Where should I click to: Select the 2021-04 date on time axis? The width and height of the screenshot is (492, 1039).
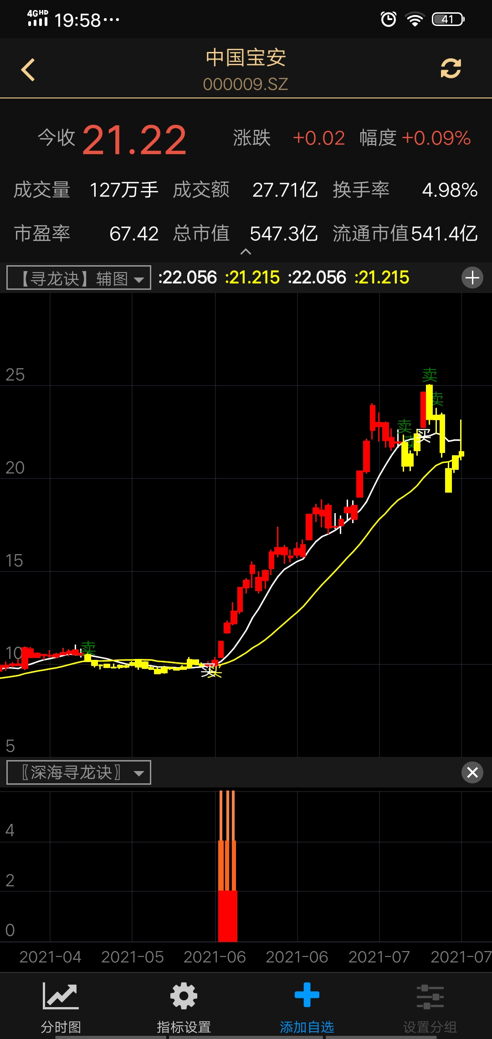(x=50, y=957)
